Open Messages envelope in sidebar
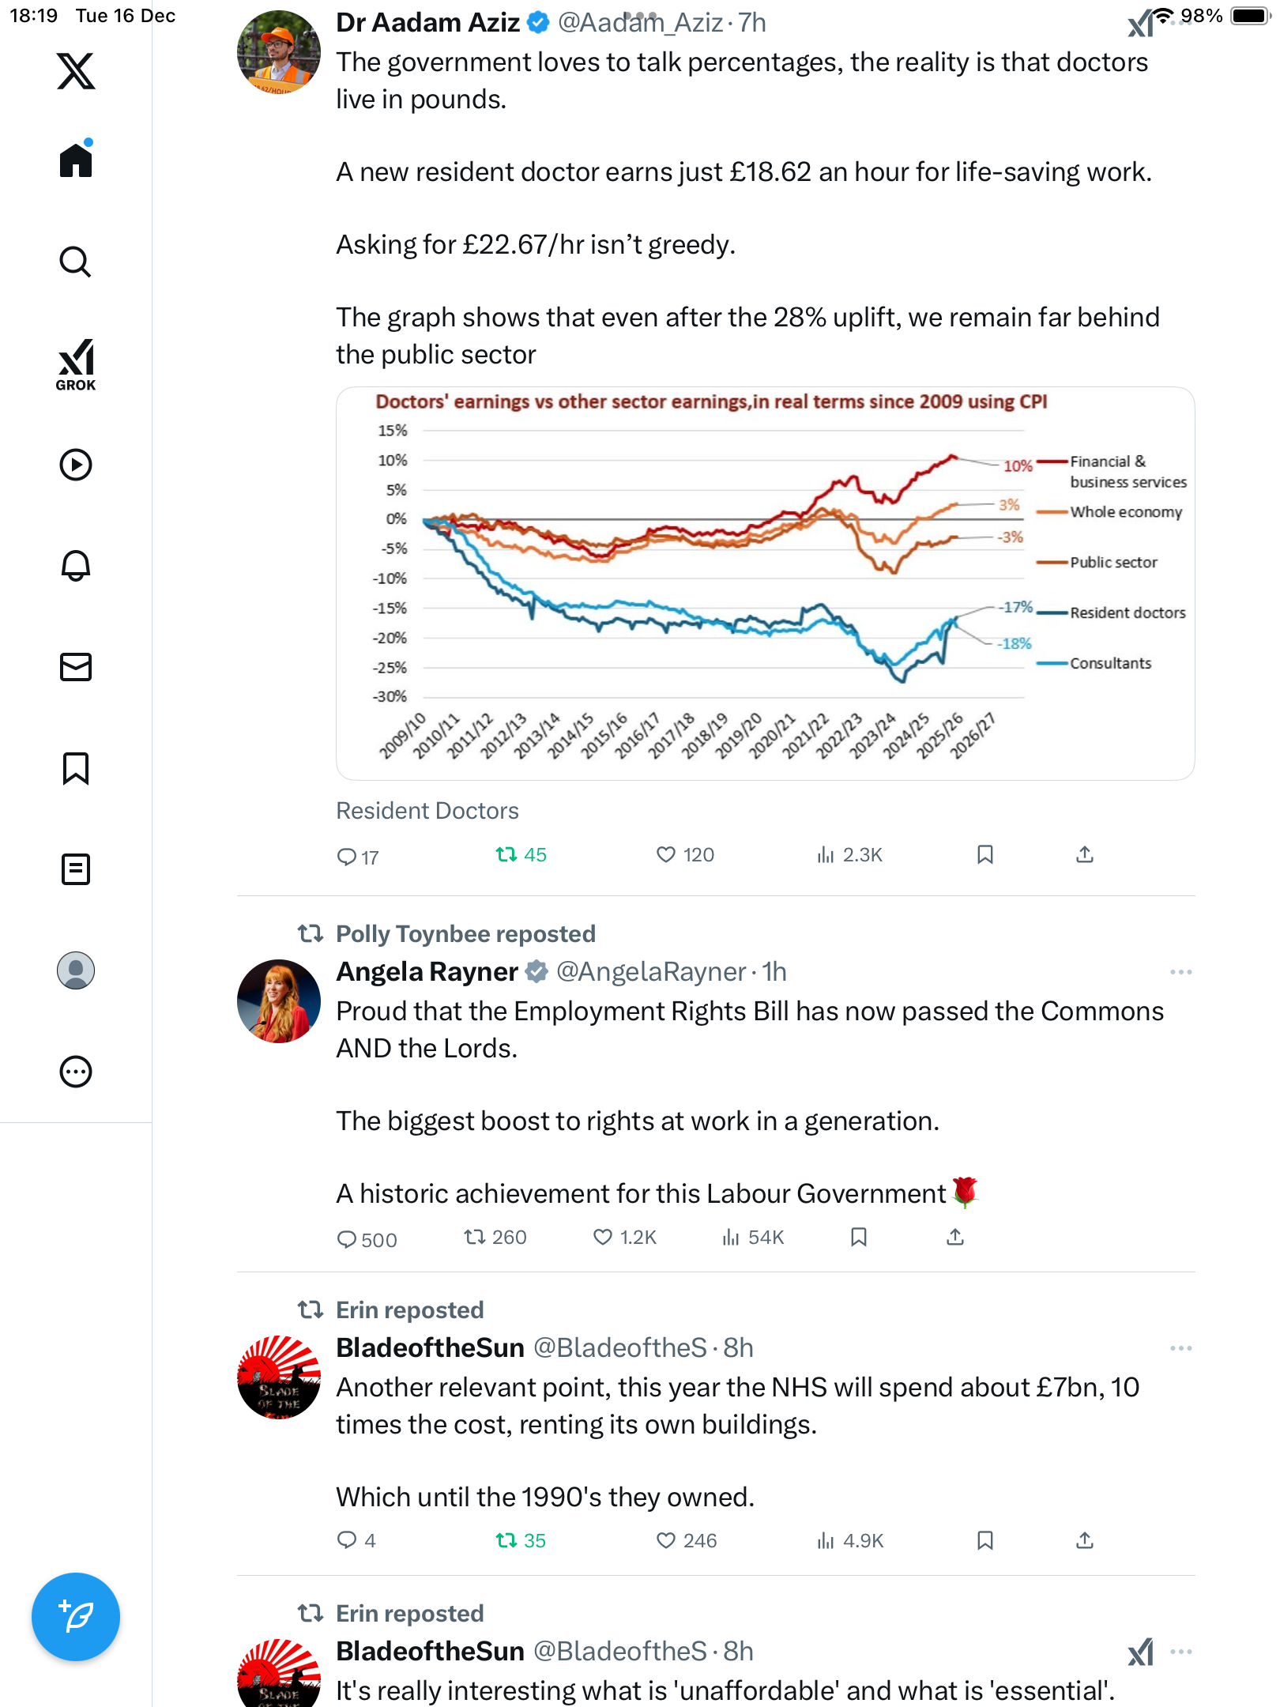Viewport: 1280px width, 1707px height. [x=76, y=667]
